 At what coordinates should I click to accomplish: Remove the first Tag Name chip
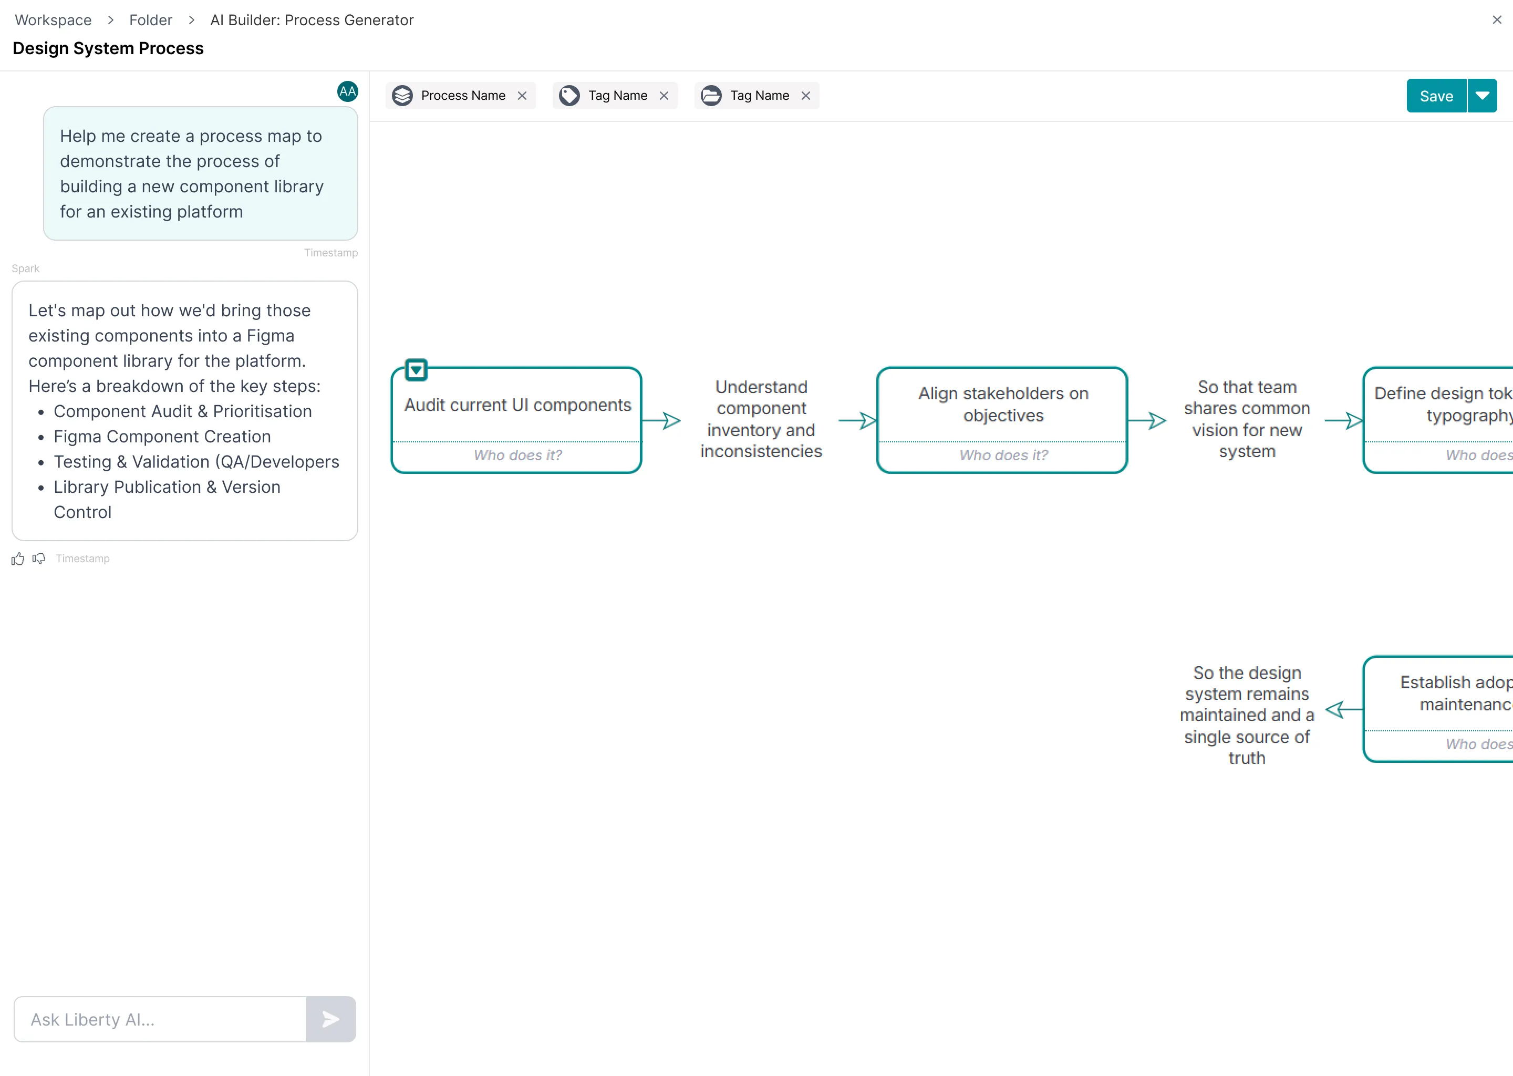click(x=664, y=96)
